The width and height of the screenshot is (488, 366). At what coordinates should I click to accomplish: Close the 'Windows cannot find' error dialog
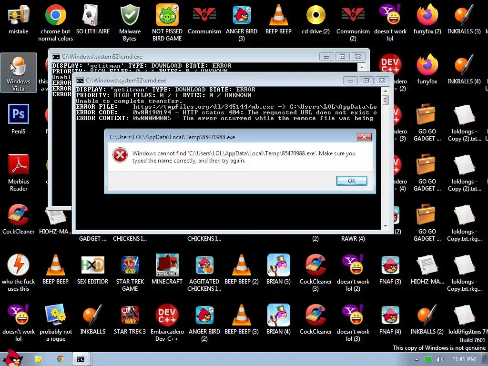click(x=364, y=137)
